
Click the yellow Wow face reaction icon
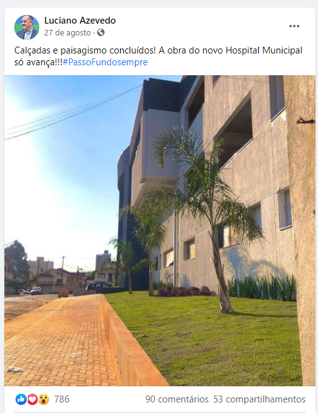tap(44, 399)
